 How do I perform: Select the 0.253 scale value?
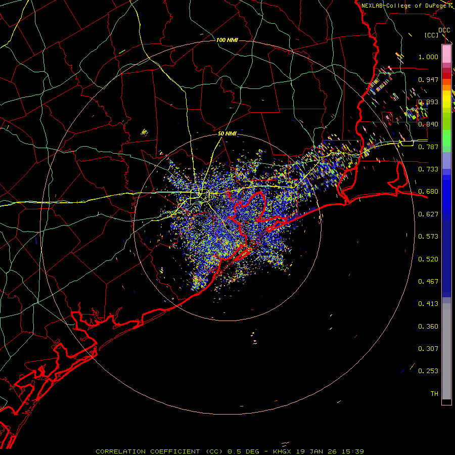[x=428, y=371]
